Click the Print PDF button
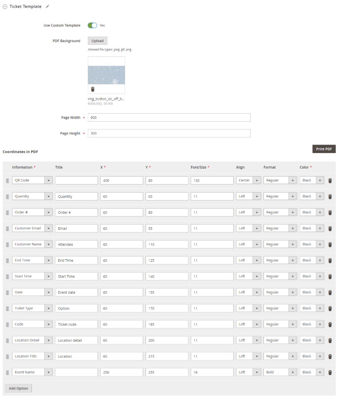338x398 pixels. tap(324, 149)
